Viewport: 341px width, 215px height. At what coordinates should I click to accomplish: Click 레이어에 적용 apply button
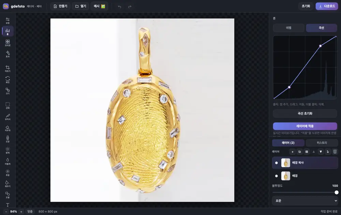(305, 126)
